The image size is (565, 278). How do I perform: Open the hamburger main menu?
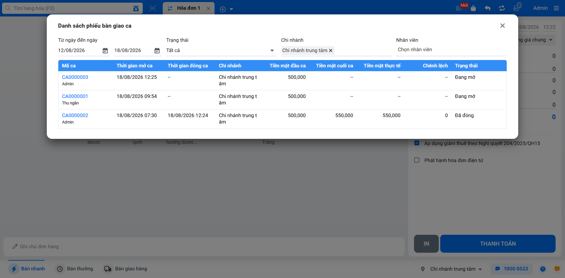(x=556, y=8)
